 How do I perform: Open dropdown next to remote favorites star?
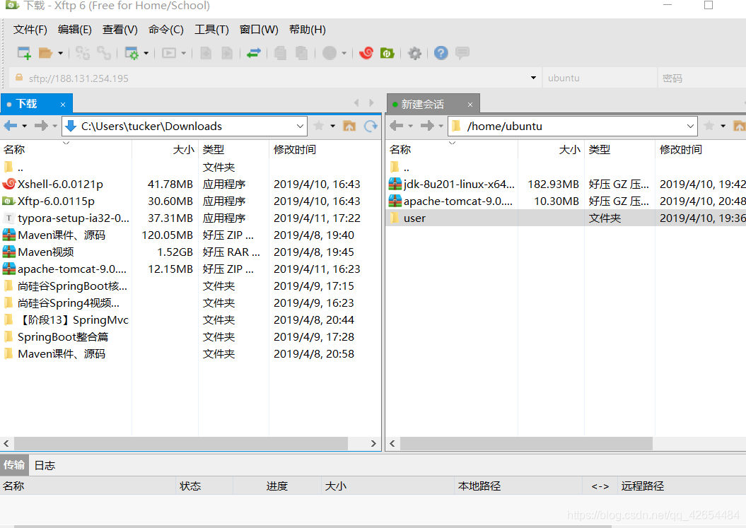tap(723, 126)
